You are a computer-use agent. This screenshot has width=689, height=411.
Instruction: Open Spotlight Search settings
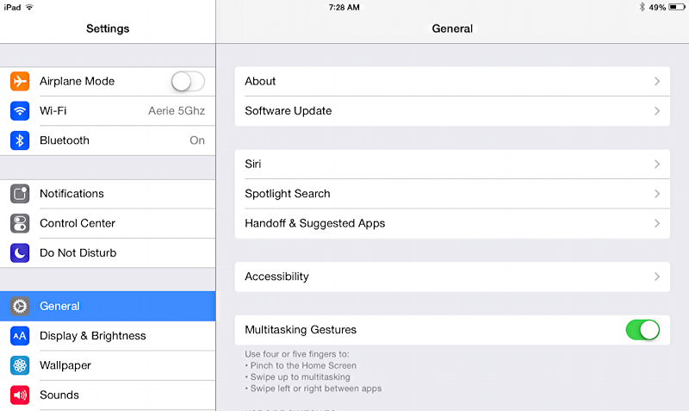coord(452,194)
